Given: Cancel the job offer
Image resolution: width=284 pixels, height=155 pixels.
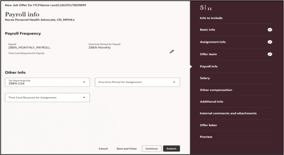Looking at the screenshot, I should point(103,148).
